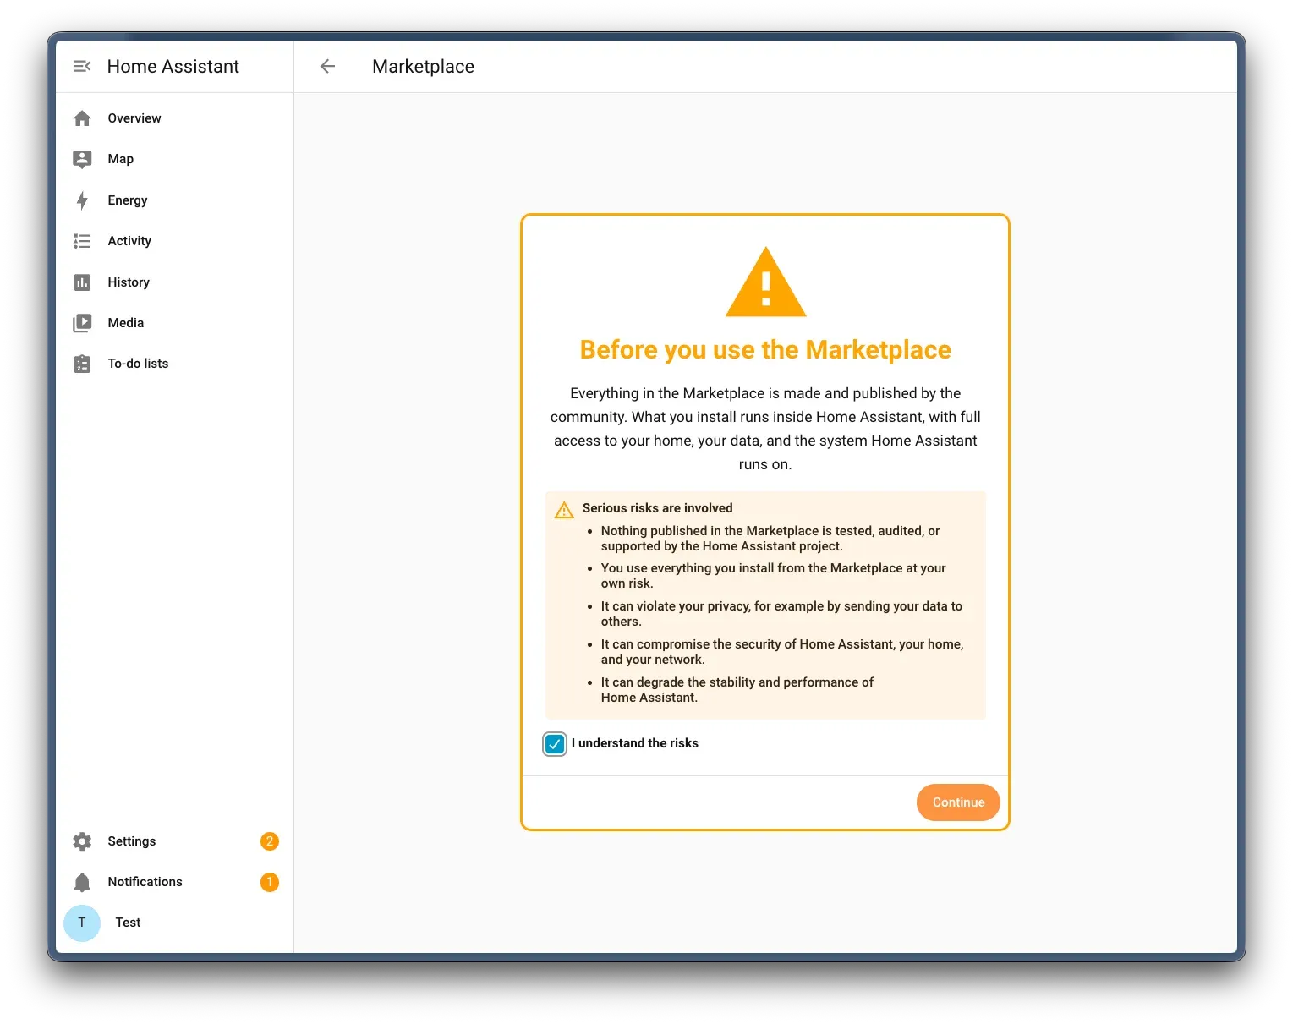Click the Notifications bell icon

[82, 882]
